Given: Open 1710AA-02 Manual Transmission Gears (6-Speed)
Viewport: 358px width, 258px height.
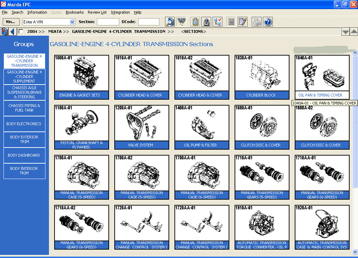Looking at the screenshot, I should [x=81, y=227].
